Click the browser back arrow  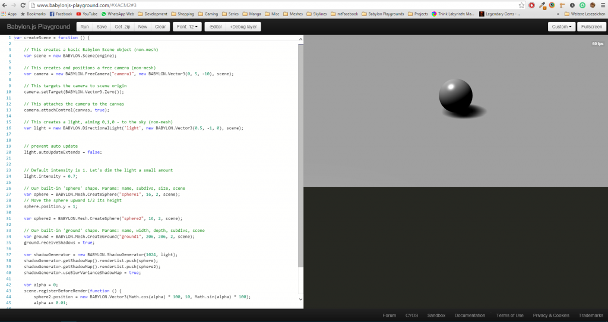point(4,5)
